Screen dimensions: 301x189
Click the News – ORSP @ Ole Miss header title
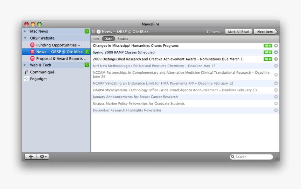125,32
